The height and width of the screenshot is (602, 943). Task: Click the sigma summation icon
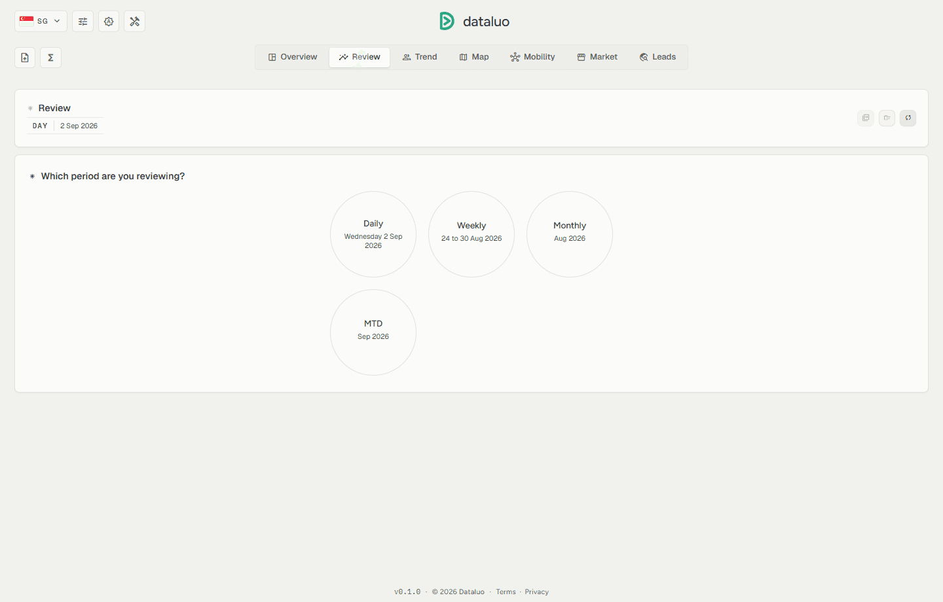[50, 58]
